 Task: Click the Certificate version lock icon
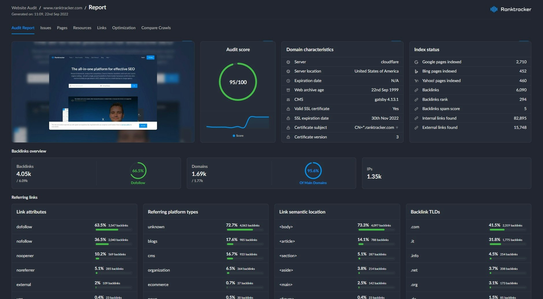(x=288, y=137)
